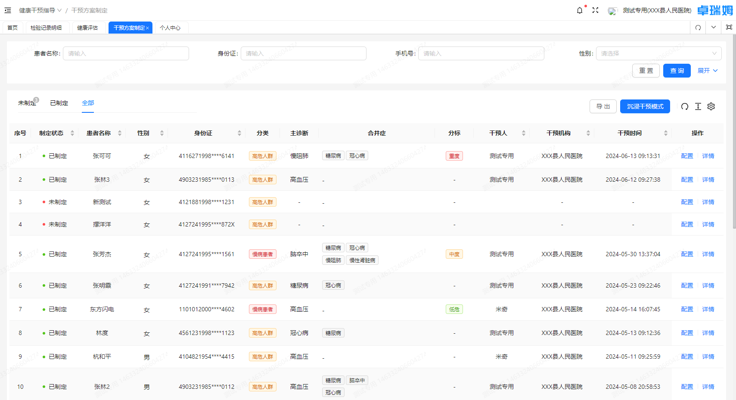
Task: Open the 健康评估 page tab
Action: point(87,28)
